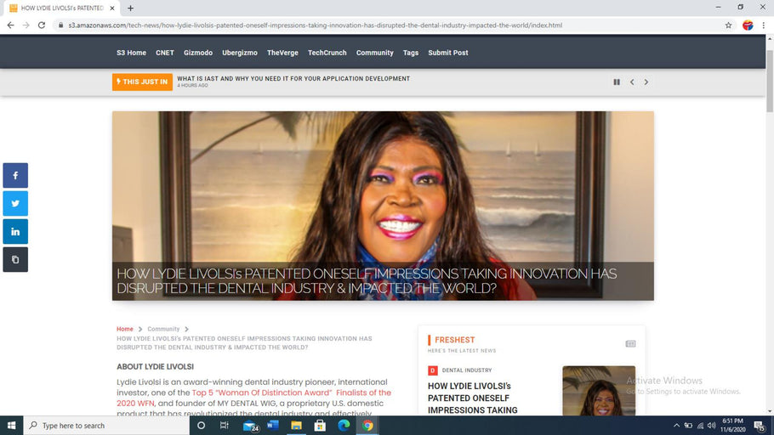This screenshot has height=435, width=774.
Task: Open taskbar clock and date
Action: click(x=732, y=425)
